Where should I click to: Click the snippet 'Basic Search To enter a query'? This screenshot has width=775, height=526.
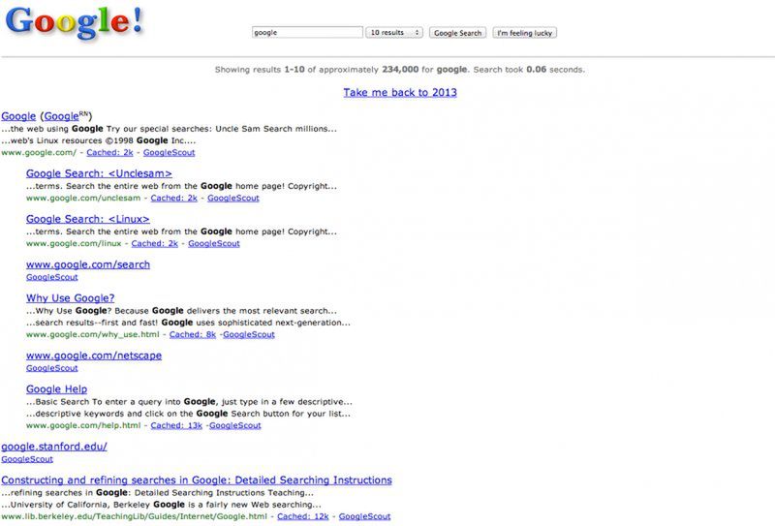[x=189, y=401]
